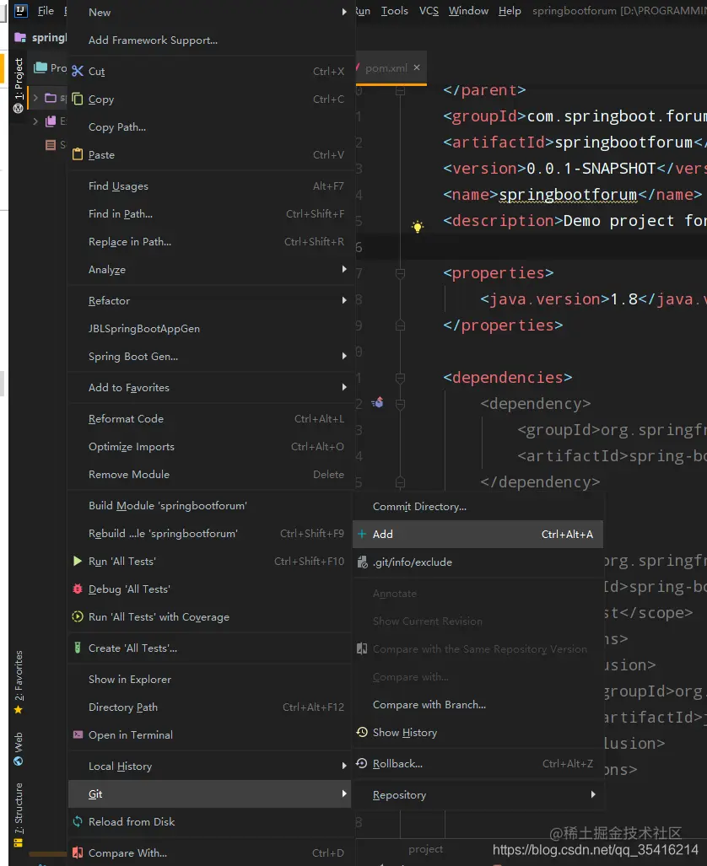The width and height of the screenshot is (707, 866).
Task: Click the Rollback arrow icon
Action: coord(362,763)
